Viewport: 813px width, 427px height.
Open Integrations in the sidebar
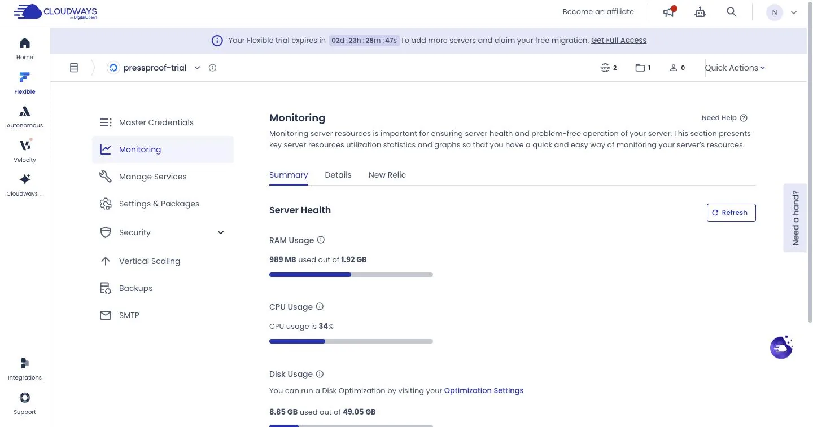[25, 369]
